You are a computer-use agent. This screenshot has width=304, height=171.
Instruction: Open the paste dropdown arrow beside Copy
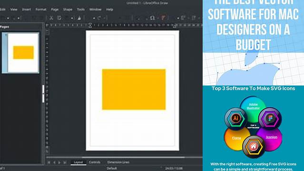pyautogui.click(x=72, y=18)
